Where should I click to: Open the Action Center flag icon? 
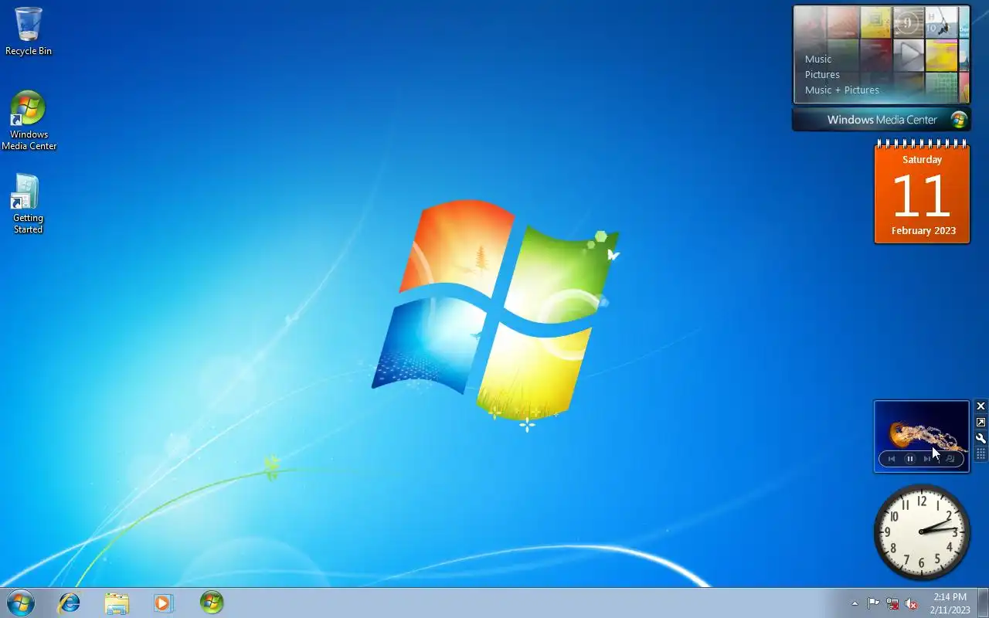[873, 603]
